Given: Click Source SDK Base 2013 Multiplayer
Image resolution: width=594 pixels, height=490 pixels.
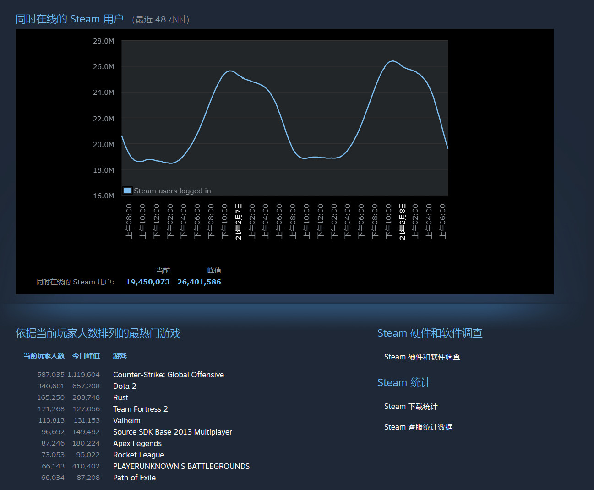Looking at the screenshot, I should pos(172,432).
